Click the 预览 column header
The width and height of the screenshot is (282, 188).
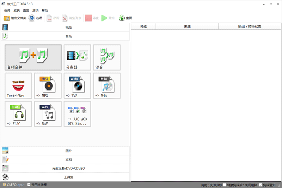coord(143,26)
